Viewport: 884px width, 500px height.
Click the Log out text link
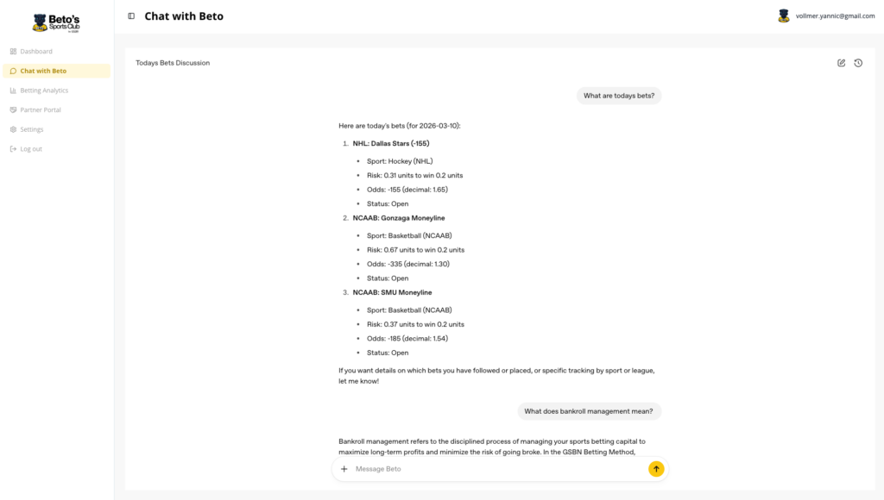coord(31,149)
